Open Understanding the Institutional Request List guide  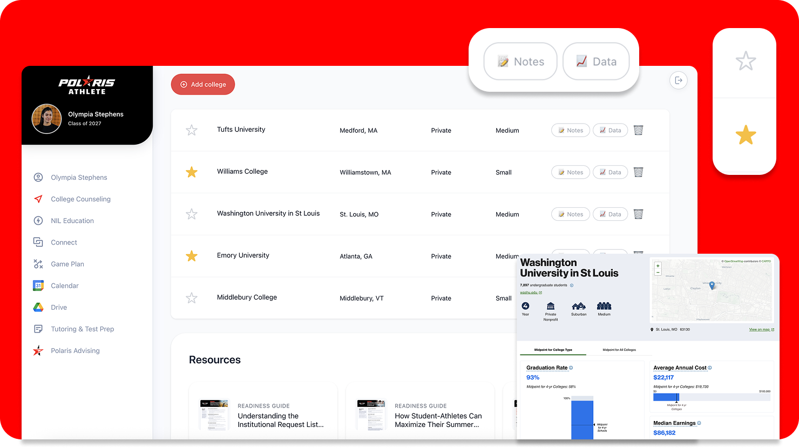[281, 420]
